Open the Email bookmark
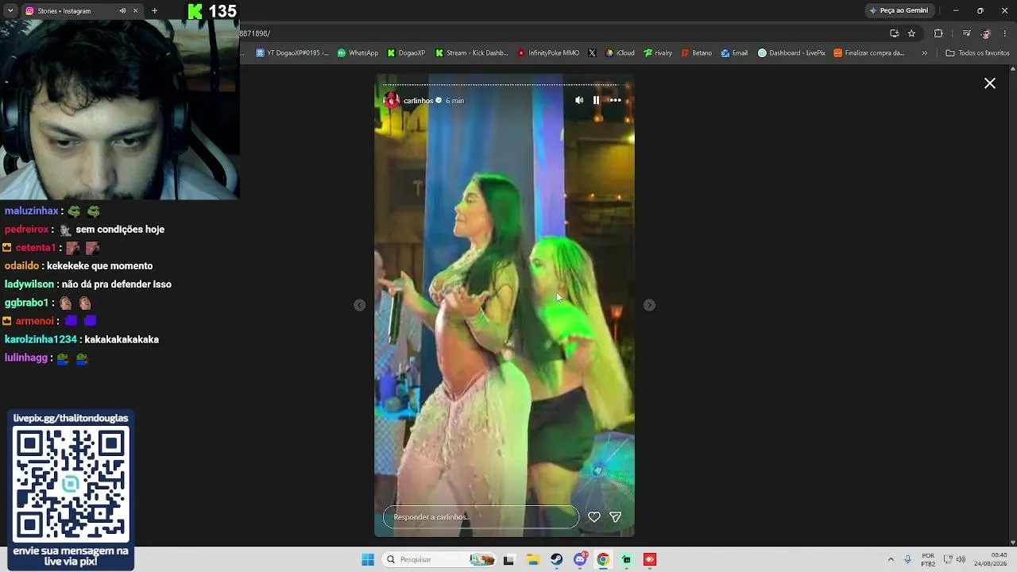 (735, 53)
